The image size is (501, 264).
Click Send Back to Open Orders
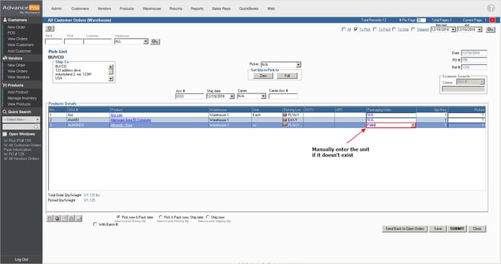pos(405,228)
